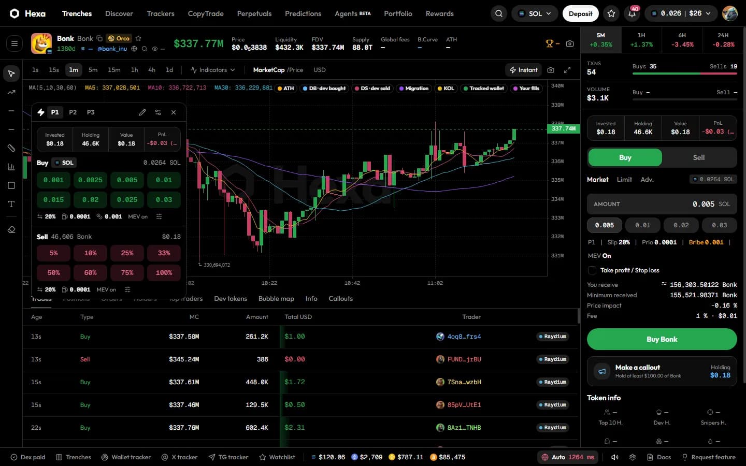Open the SOL selector in quick Buy panel
The height and width of the screenshot is (466, 746).
65,163
